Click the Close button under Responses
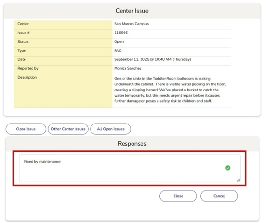266x223 pixels. (x=178, y=196)
